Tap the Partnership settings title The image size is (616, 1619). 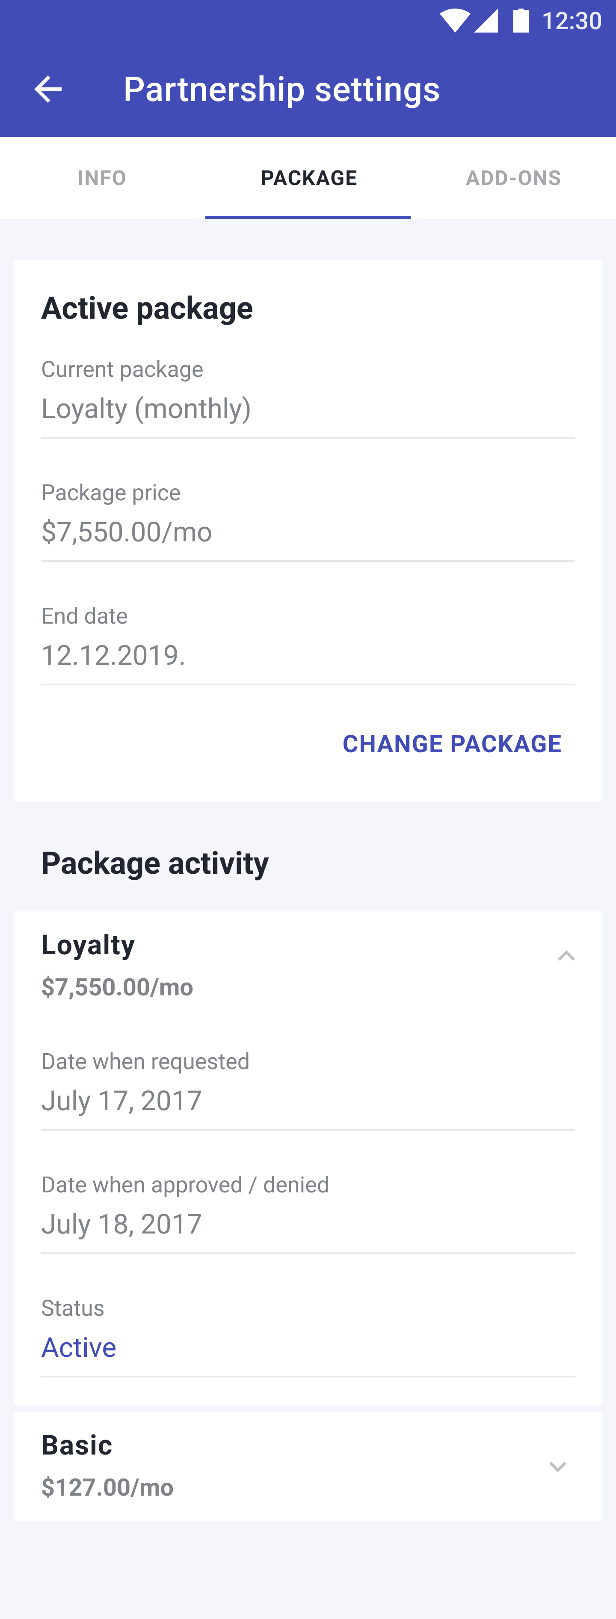(x=281, y=89)
